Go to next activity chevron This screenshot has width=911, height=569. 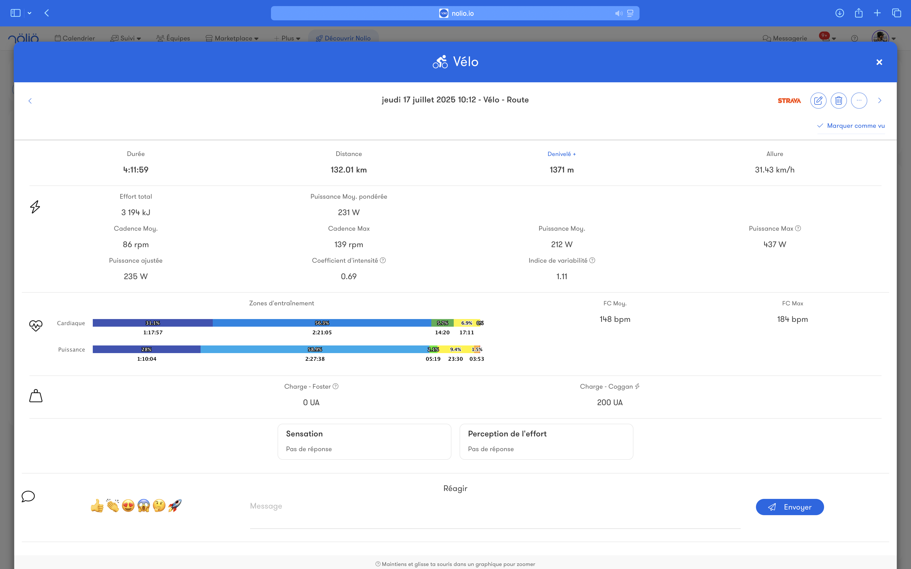(880, 101)
